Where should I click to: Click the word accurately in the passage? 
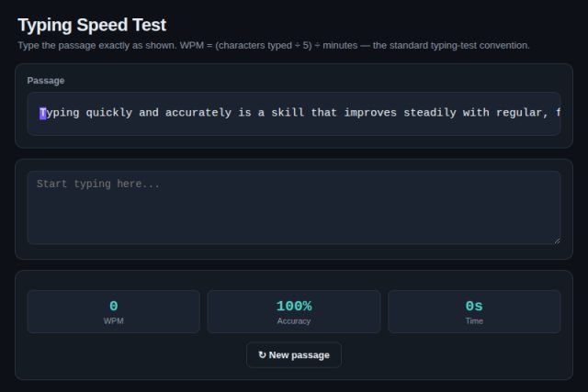[198, 113]
